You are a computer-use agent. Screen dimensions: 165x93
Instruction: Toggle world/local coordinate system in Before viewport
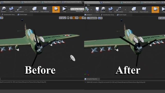coord(68,18)
